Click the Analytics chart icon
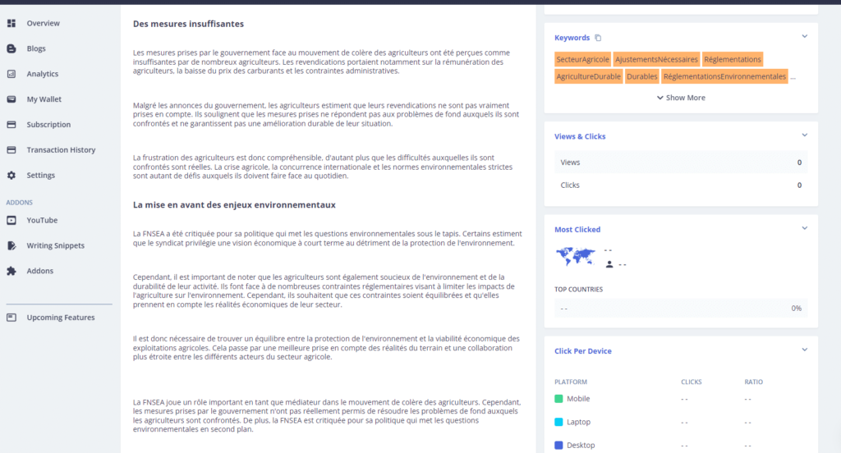Screen dimensions: 841x453 point(11,74)
